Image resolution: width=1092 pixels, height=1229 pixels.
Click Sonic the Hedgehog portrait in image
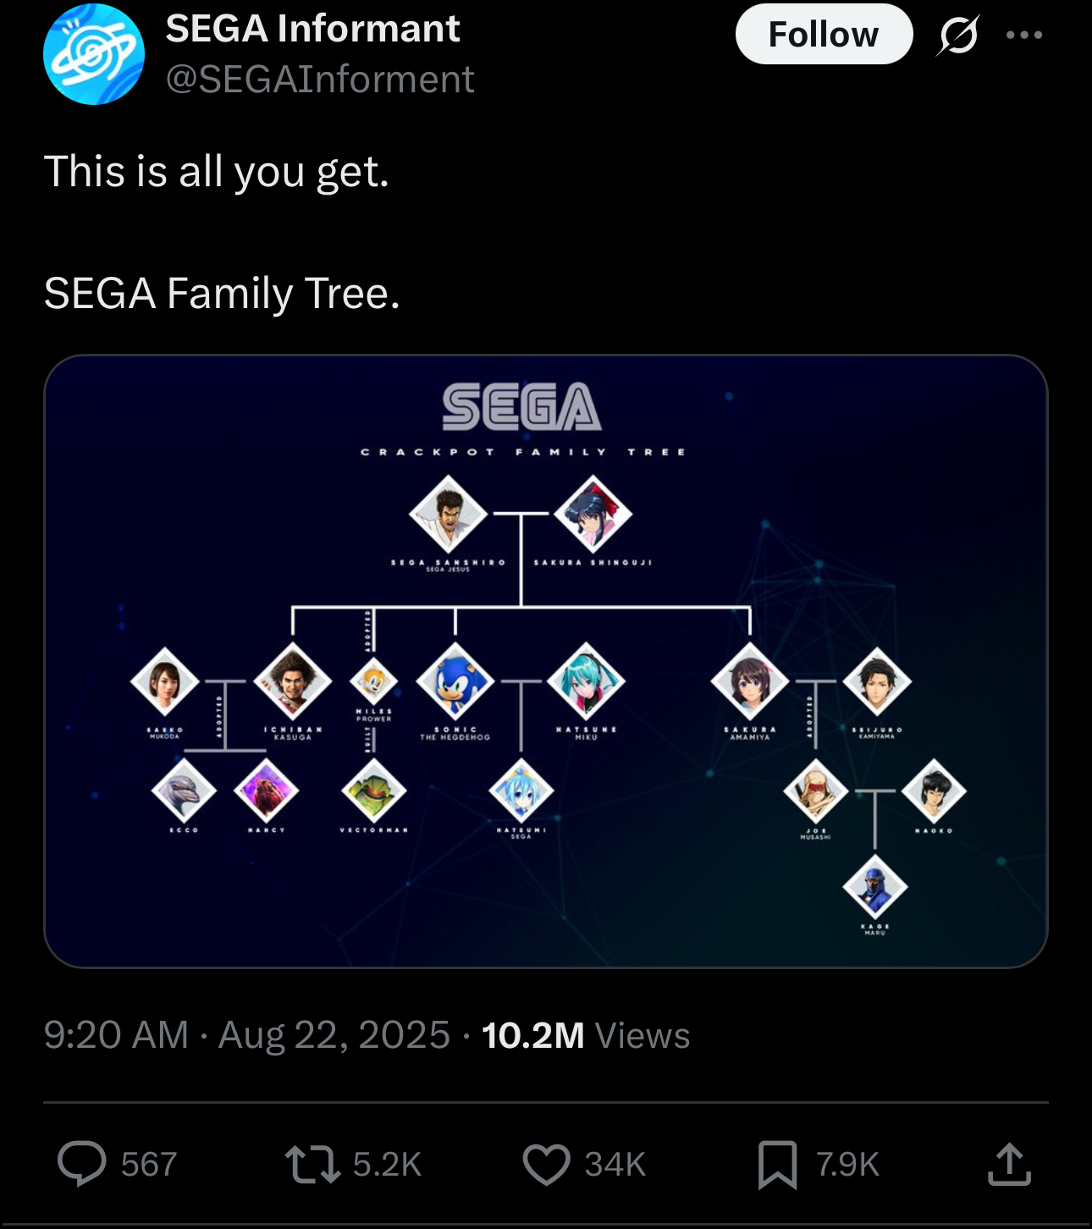pyautogui.click(x=455, y=681)
